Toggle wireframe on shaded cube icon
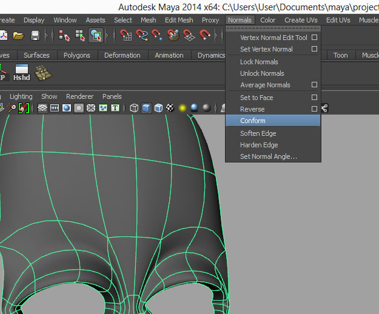Image resolution: width=379 pixels, height=314 pixels. 158,108
